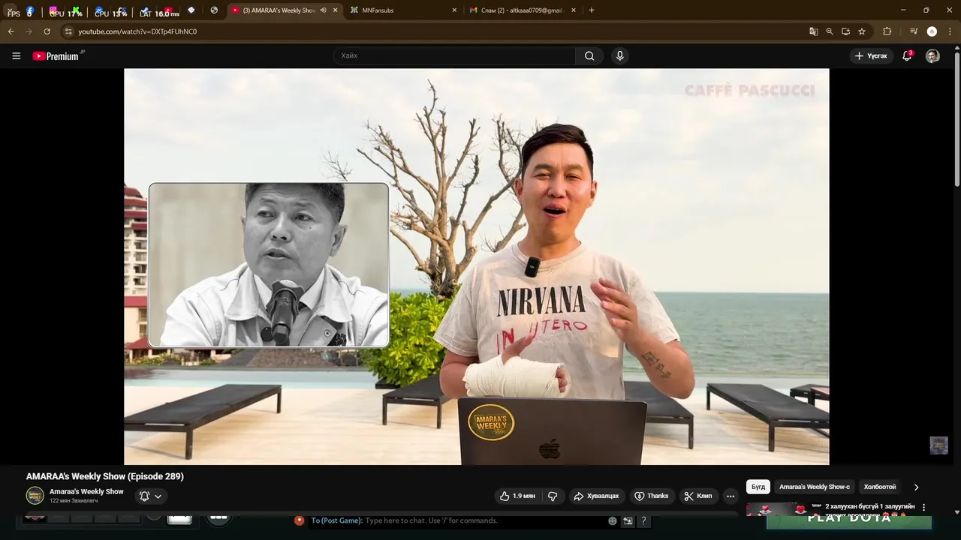Select the AMARAA's Weekly Show (Episode 289) title
This screenshot has width=961, height=540.
pyautogui.click(x=105, y=476)
